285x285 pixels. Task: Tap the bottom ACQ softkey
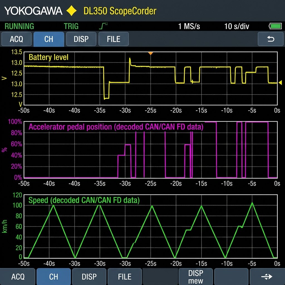[18, 276]
